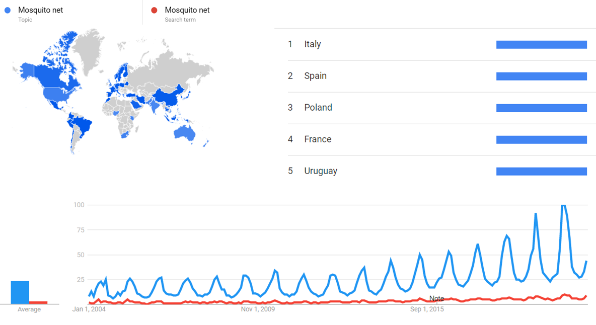This screenshot has width=596, height=325.
Task: Click the Nov 1, 2009 axis label
Action: coord(258,309)
